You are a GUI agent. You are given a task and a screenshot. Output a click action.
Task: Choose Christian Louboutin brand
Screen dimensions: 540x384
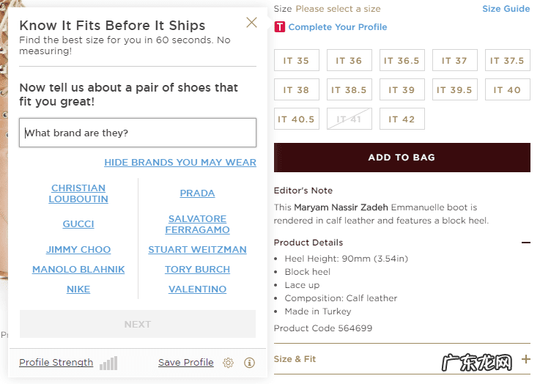coord(78,193)
